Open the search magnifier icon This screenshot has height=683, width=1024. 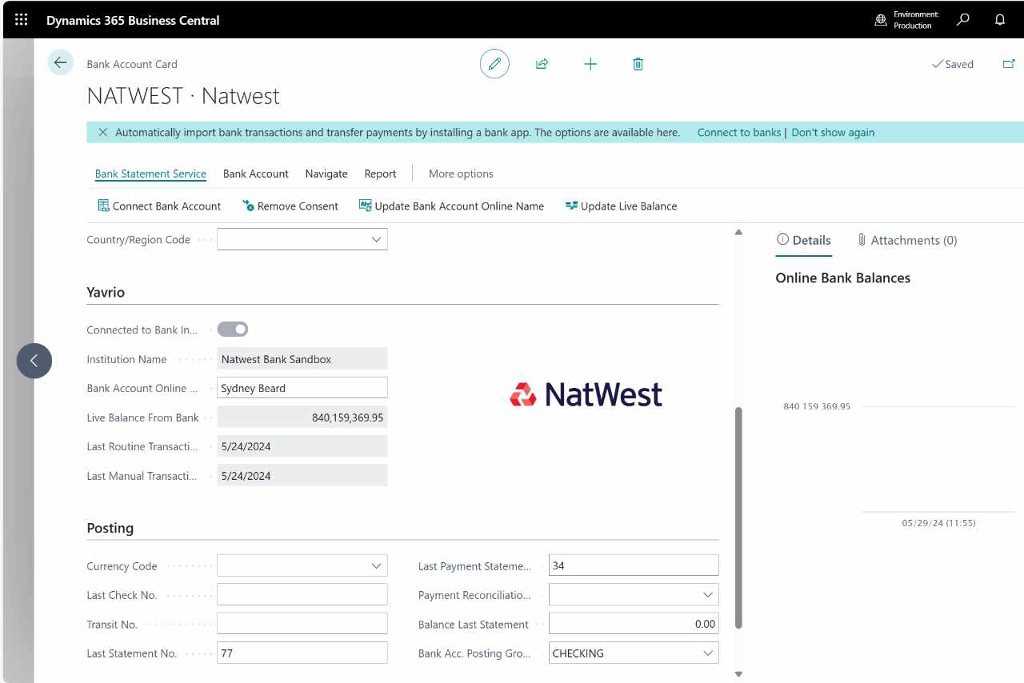[x=963, y=19]
